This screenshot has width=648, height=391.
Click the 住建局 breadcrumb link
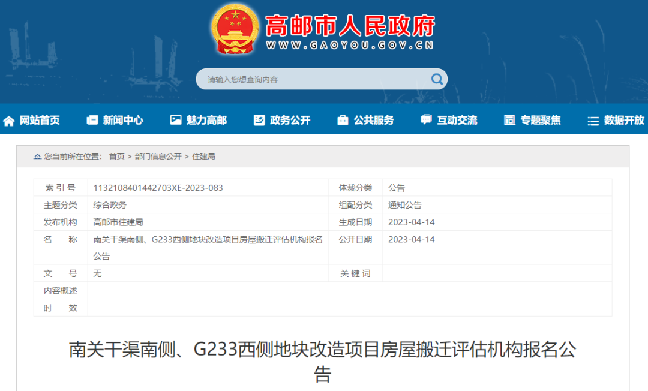tap(203, 157)
